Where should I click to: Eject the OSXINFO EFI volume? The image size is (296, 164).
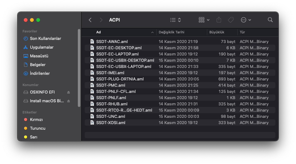tap(68, 92)
